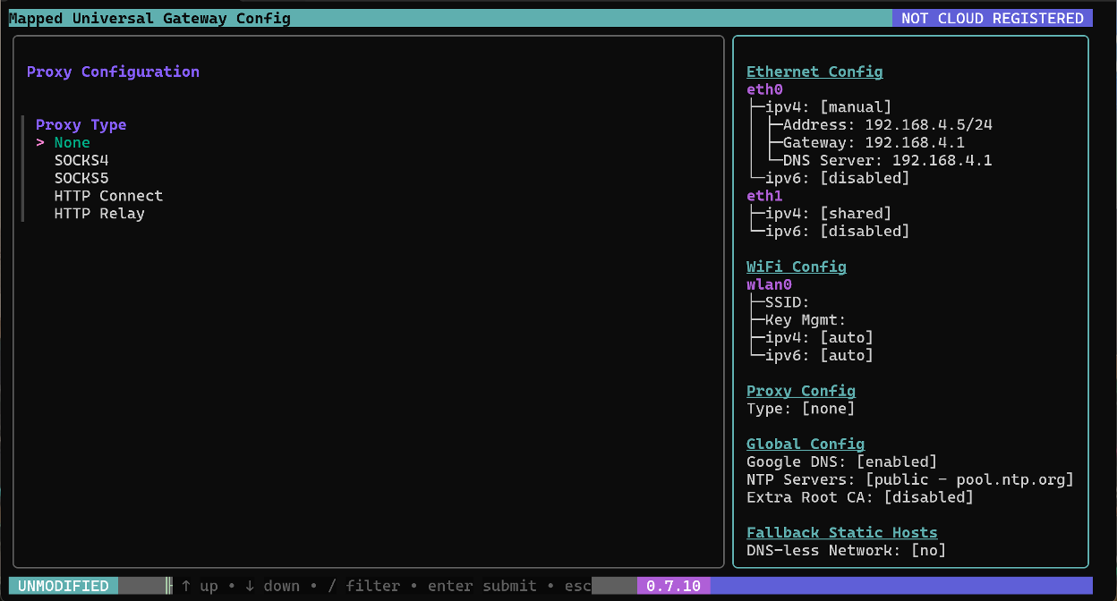Pick the HTTP Relay proxy option
Image resolution: width=1117 pixels, height=601 pixels.
pyautogui.click(x=99, y=214)
